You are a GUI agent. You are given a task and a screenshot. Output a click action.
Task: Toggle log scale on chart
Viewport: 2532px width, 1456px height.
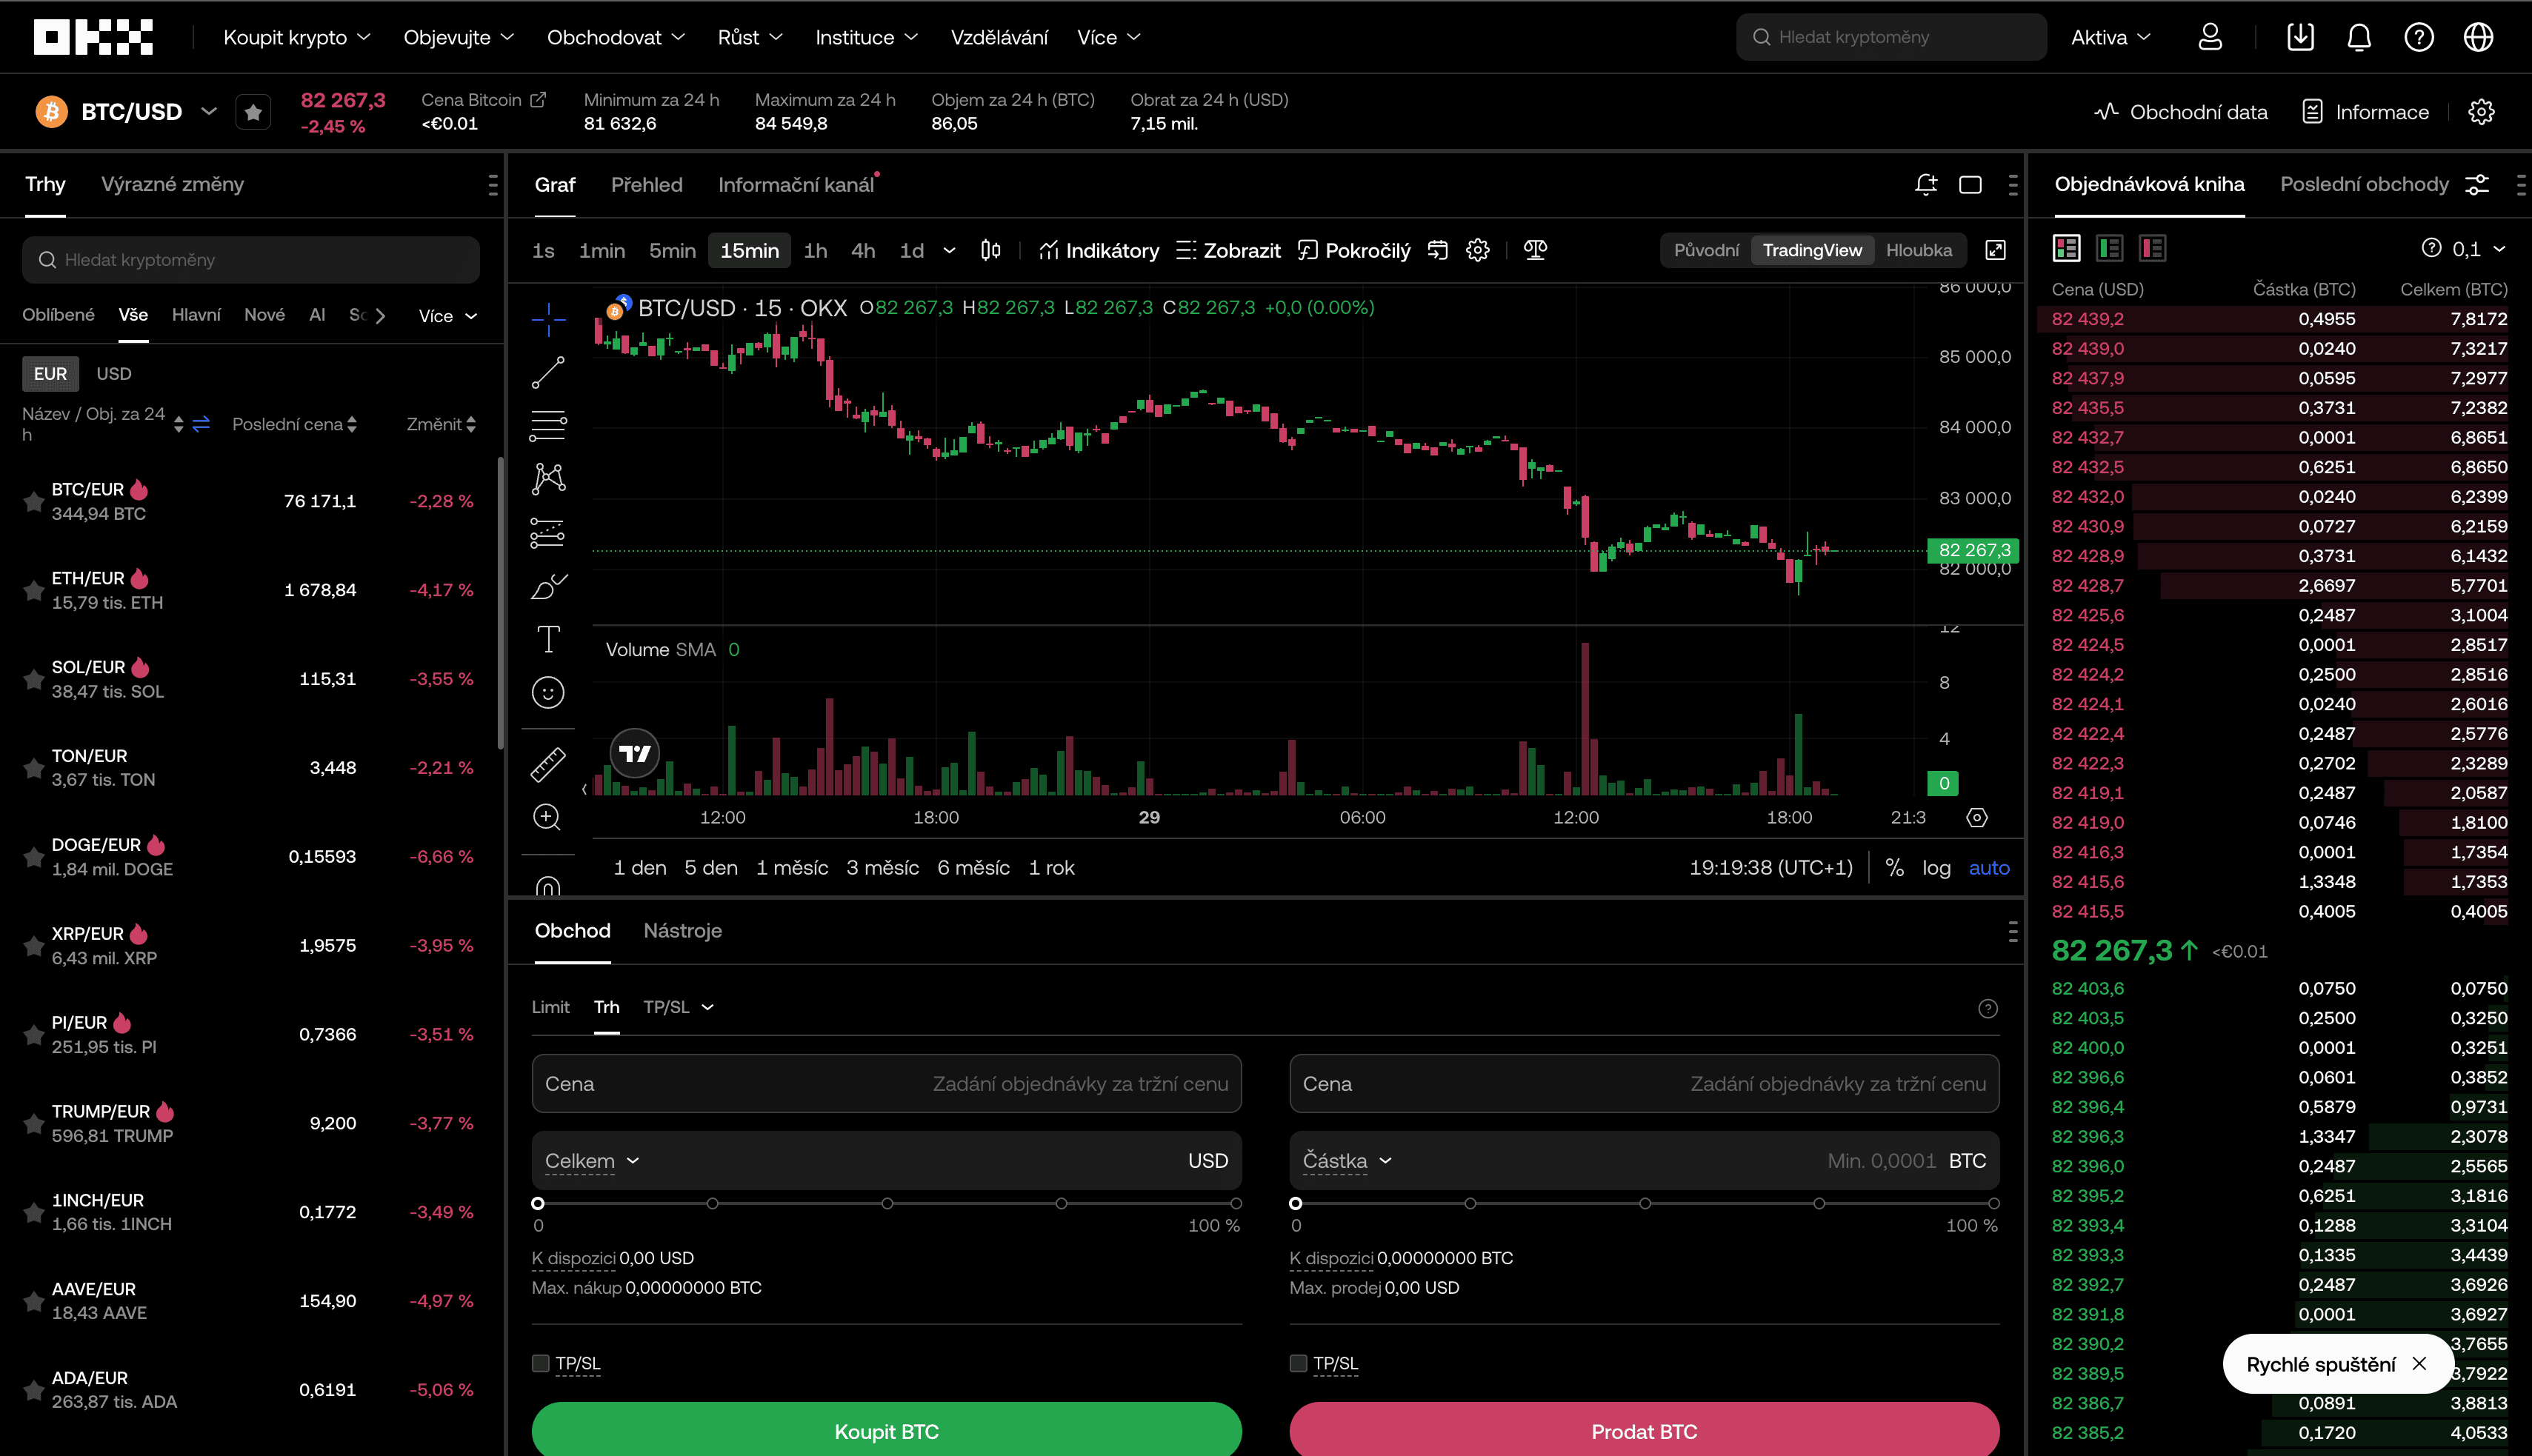coord(1936,868)
